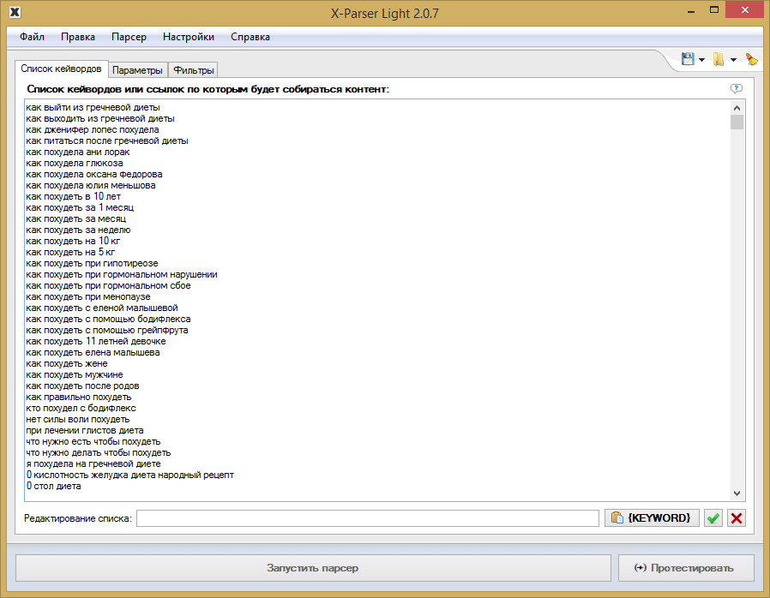Click the green checkmark apply icon
The width and height of the screenshot is (770, 598).
pos(713,518)
